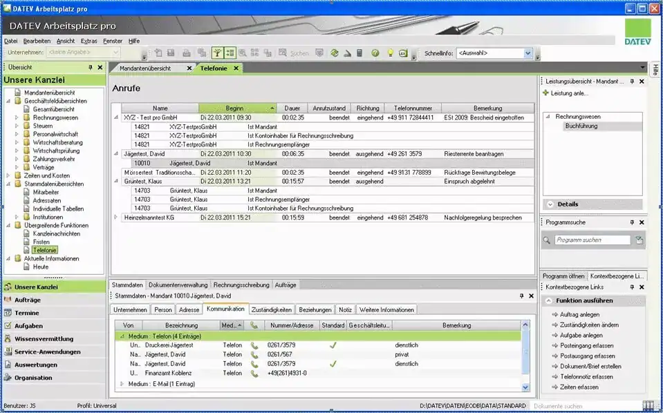
Task: Close the Telefonie tab with its X
Action: coord(236,68)
